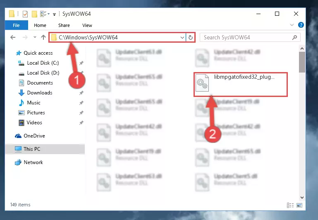Select OneDrive in the navigation pane
Screen dimensions: 318x220
34,136
